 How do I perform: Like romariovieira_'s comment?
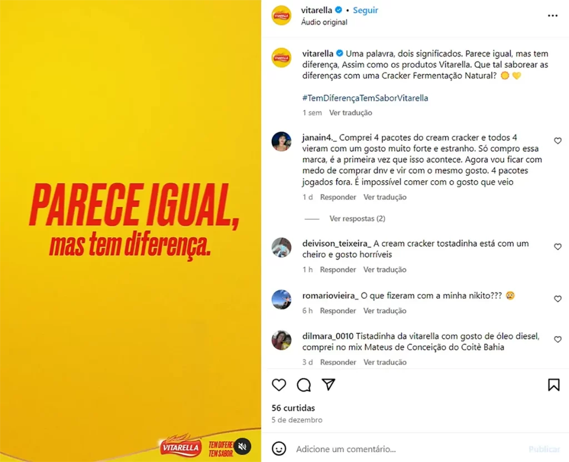coord(557,299)
